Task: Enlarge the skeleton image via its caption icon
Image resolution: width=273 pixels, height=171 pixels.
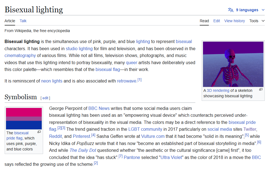Action: tap(261, 89)
